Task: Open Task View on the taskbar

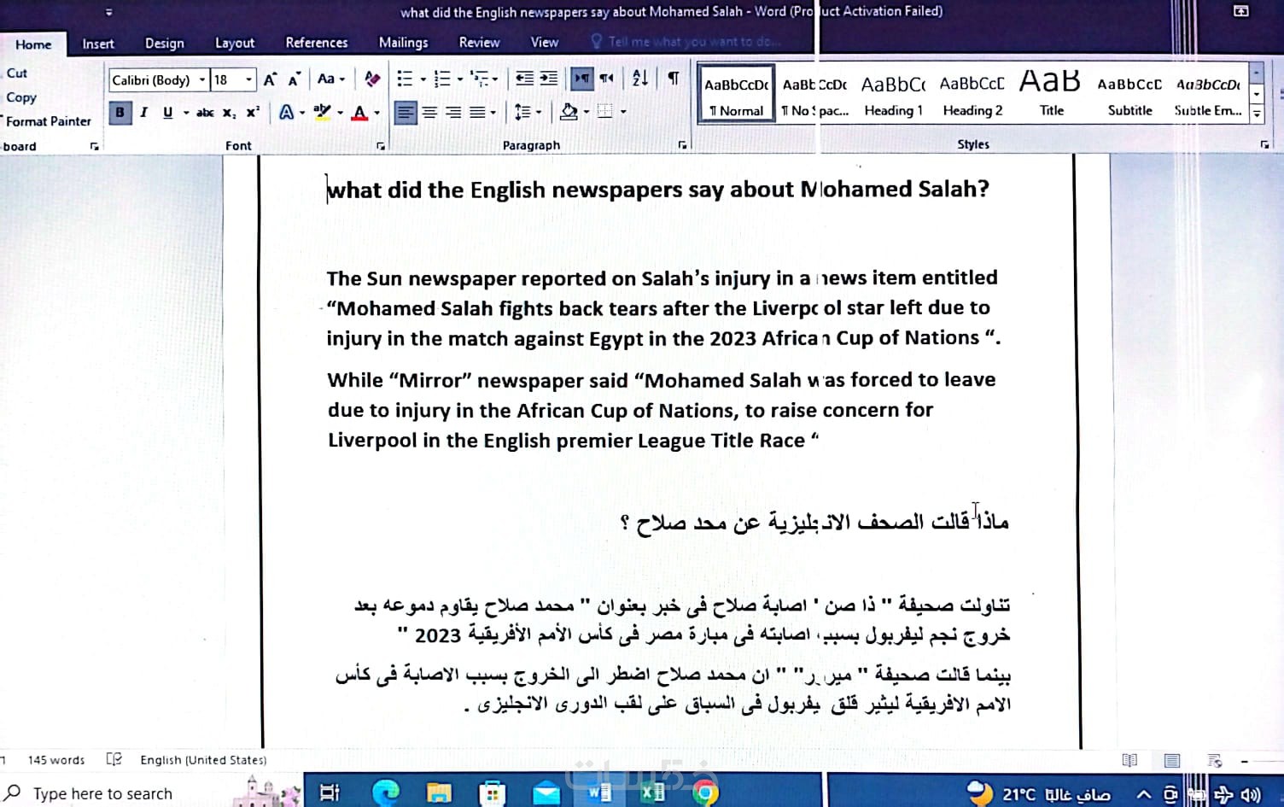Action: [x=330, y=793]
